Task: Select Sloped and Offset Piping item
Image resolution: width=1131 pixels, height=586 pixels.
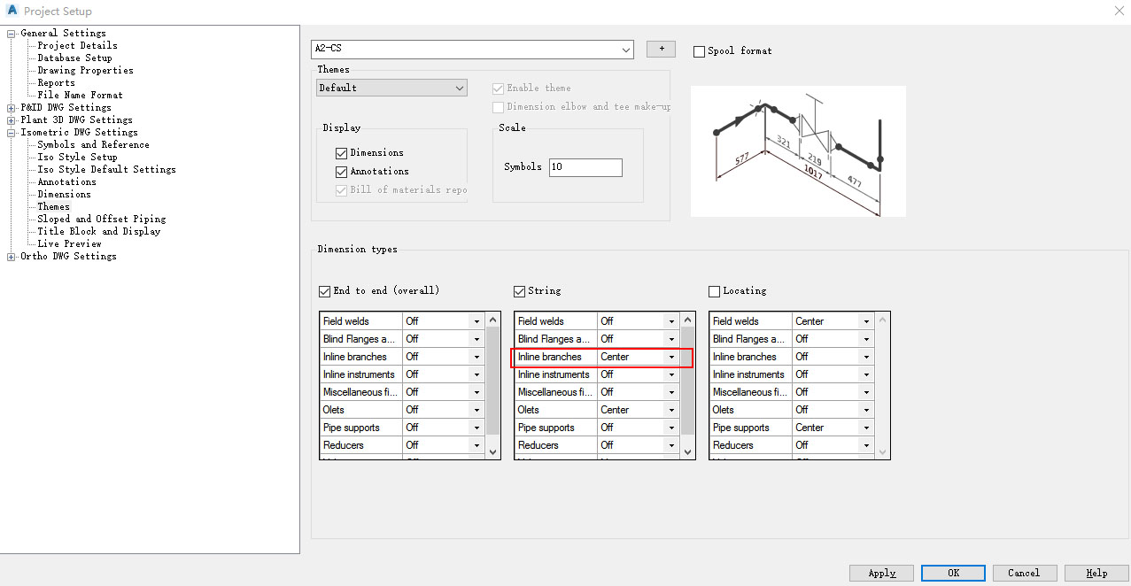Action: click(x=101, y=220)
